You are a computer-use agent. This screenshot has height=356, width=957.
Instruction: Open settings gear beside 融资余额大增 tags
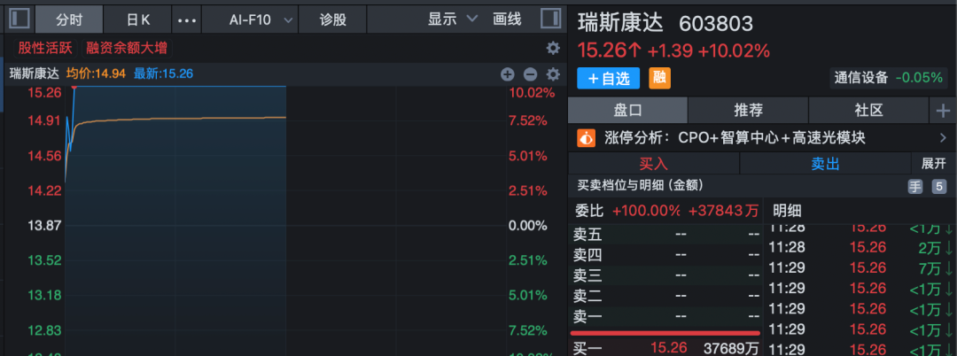click(x=553, y=48)
